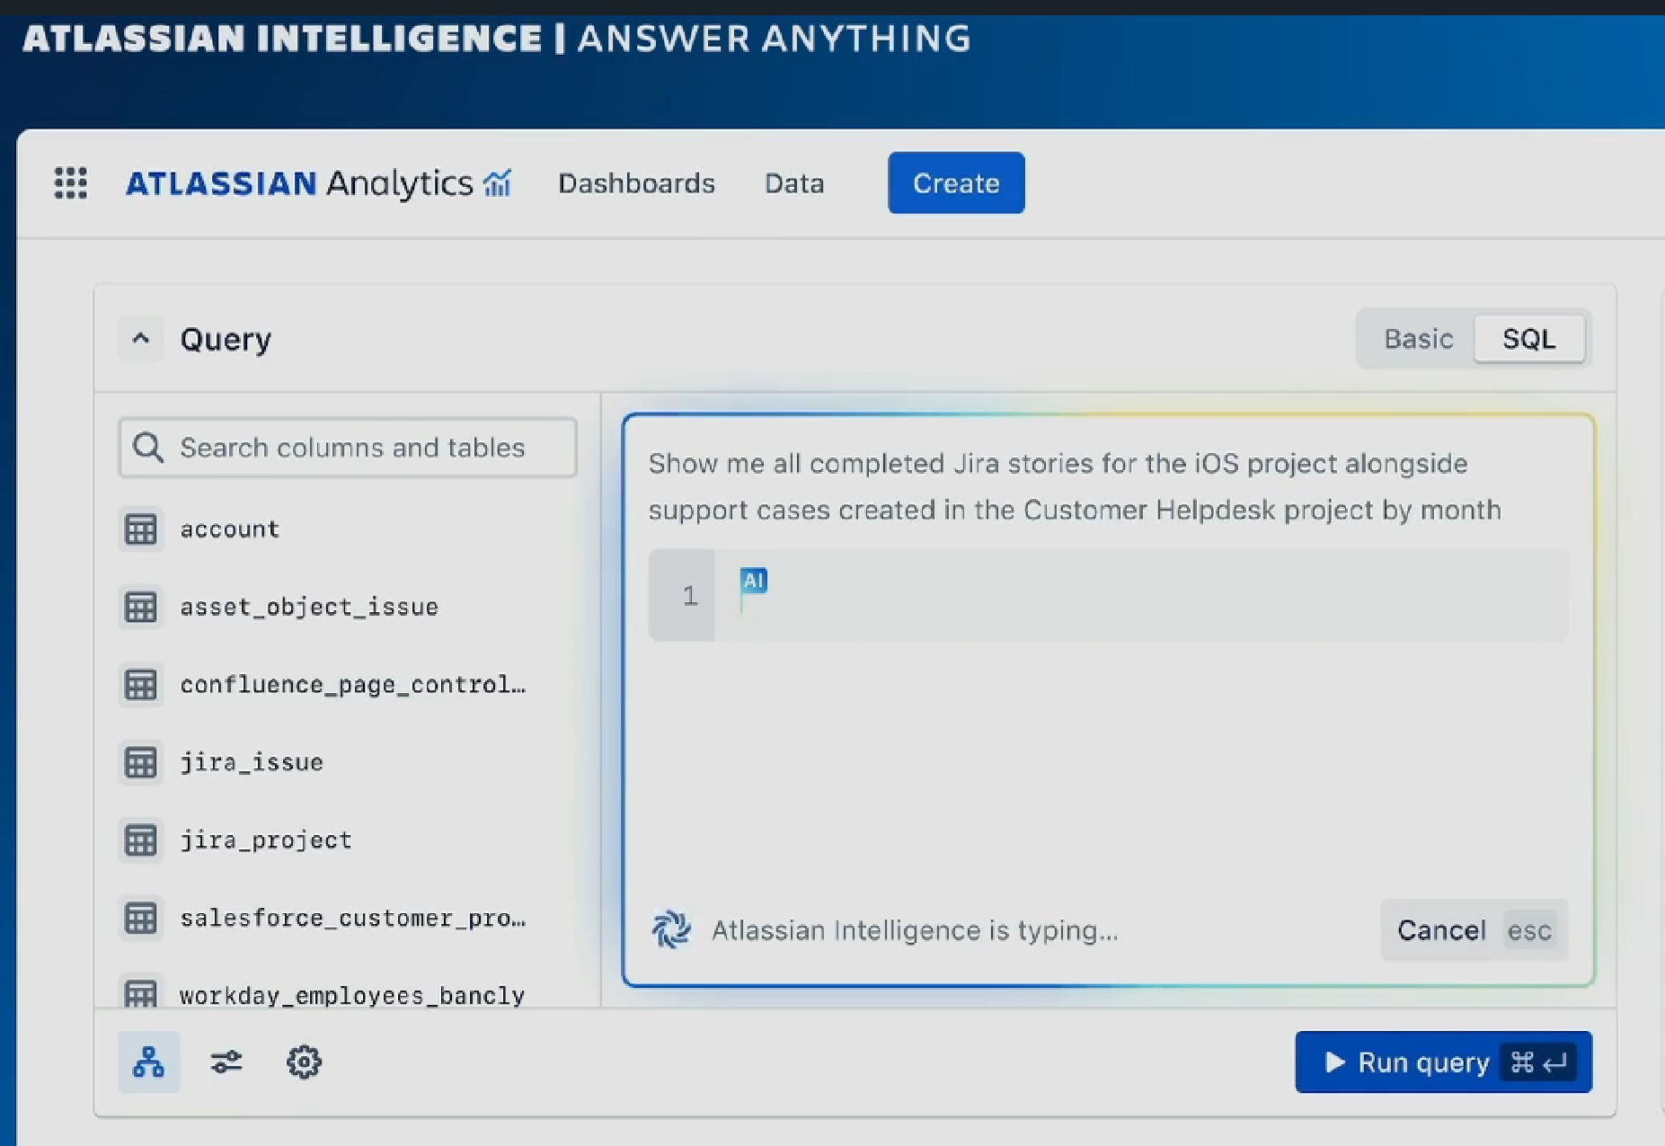Open the query settings gear icon
This screenshot has width=1665, height=1146.
(x=304, y=1062)
